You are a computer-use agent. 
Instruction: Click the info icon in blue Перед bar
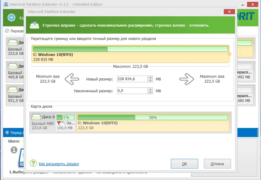click(x=7, y=133)
